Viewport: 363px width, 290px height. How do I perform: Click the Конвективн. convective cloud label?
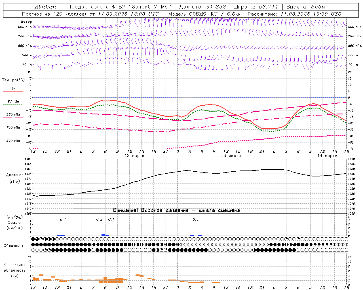click(14, 265)
